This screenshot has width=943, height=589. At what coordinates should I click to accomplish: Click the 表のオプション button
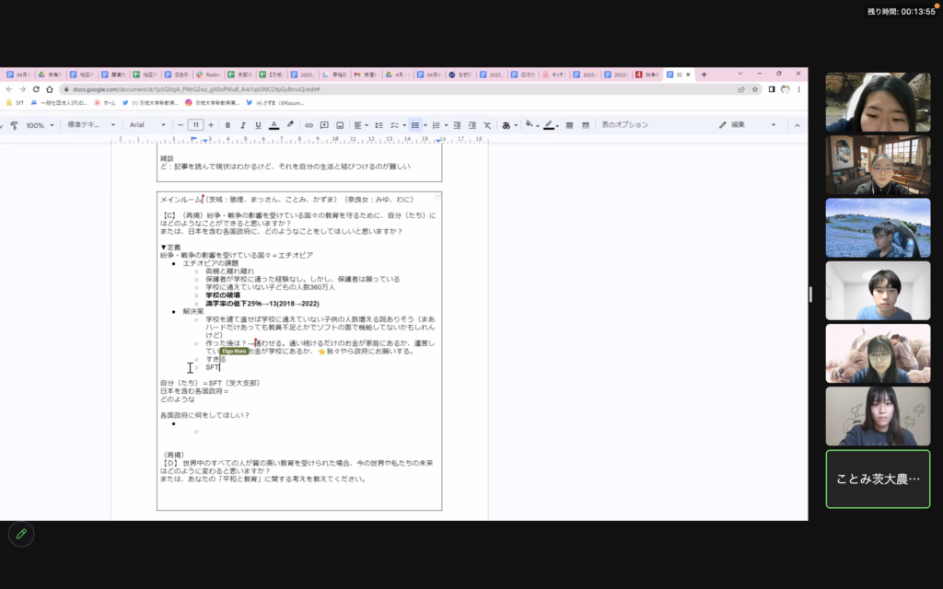[624, 125]
